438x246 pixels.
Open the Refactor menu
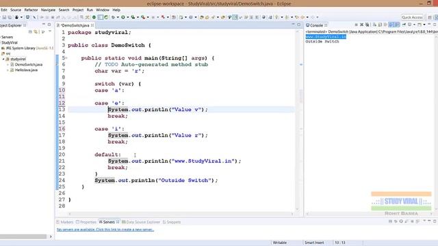tap(31, 10)
